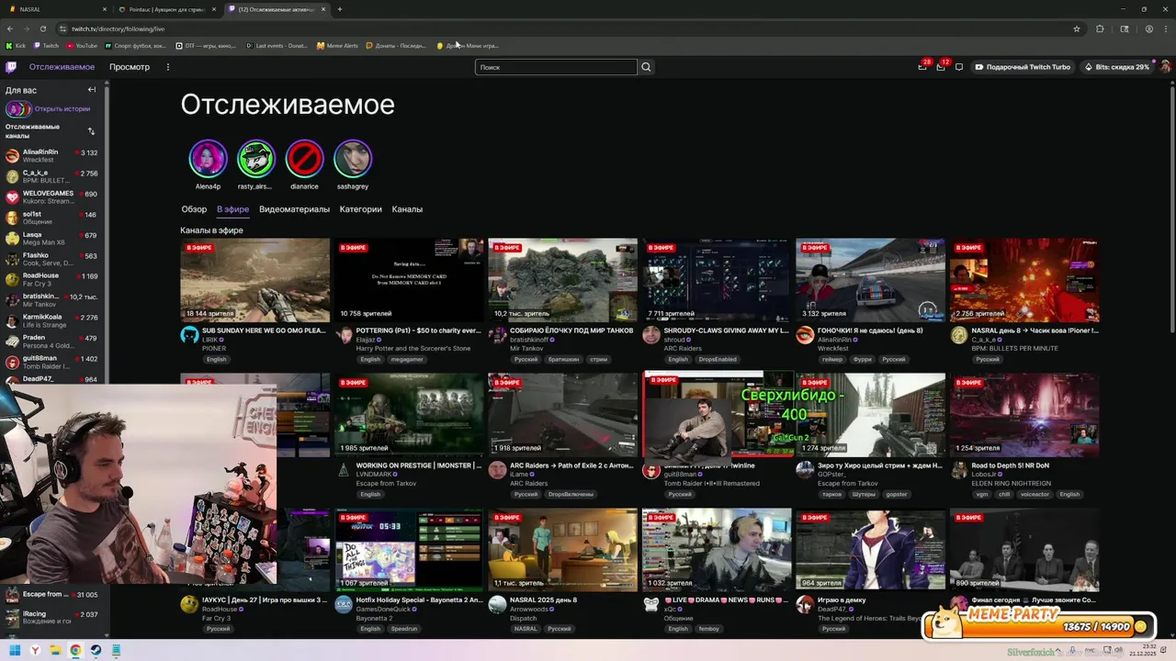The width and height of the screenshot is (1176, 661).
Task: Click the ELDEN RING NIGHTREIGN category link
Action: click(x=1012, y=483)
